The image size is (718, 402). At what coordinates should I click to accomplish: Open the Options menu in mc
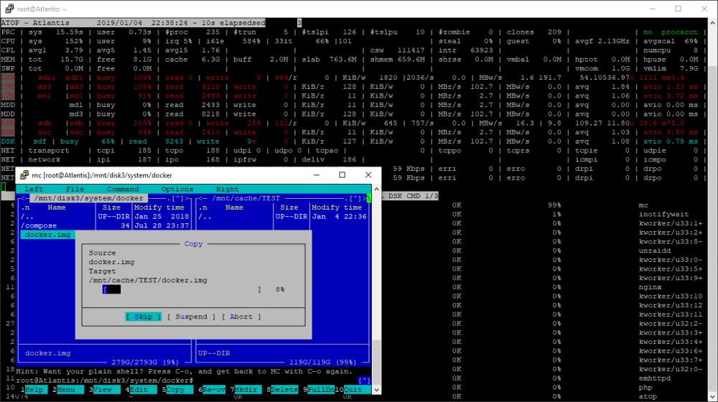[x=177, y=189]
